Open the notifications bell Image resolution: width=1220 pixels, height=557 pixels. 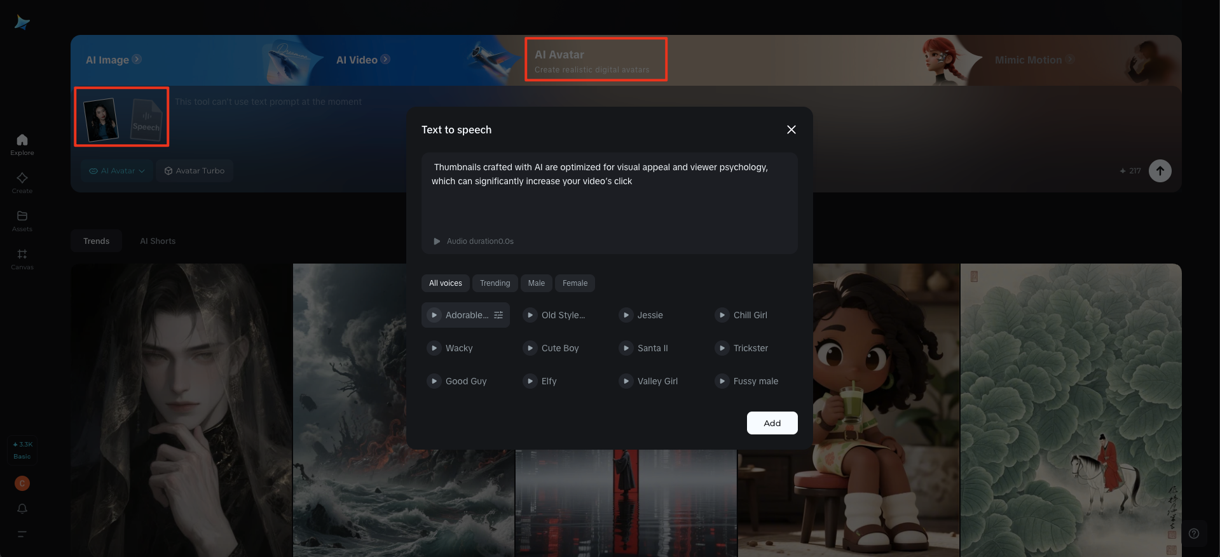[x=22, y=509]
